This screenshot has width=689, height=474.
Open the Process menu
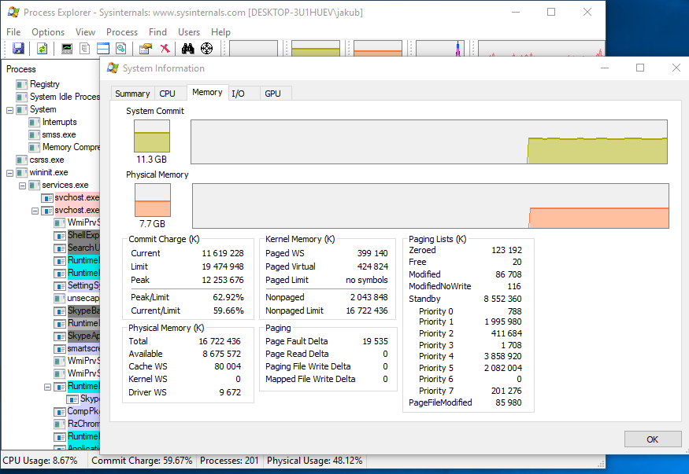point(122,32)
